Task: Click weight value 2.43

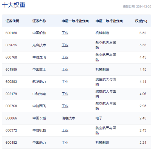Action: pyautogui.click(x=143, y=130)
